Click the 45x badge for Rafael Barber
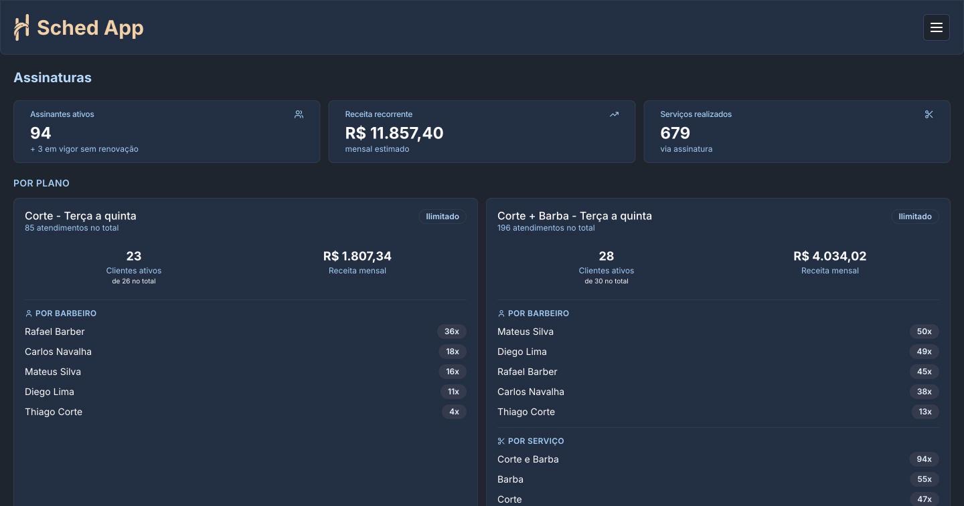Screen dimensions: 964x506 (x=925, y=372)
